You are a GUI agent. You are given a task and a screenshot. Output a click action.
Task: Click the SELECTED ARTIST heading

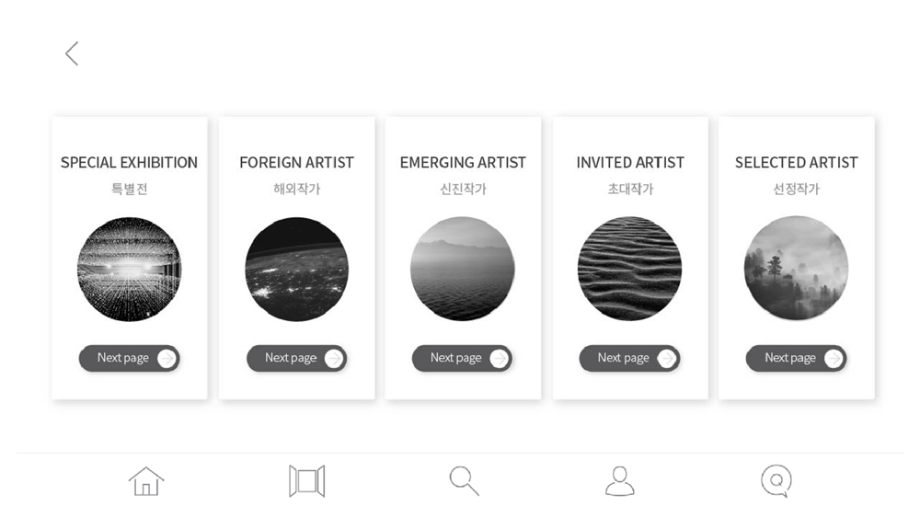(x=797, y=163)
